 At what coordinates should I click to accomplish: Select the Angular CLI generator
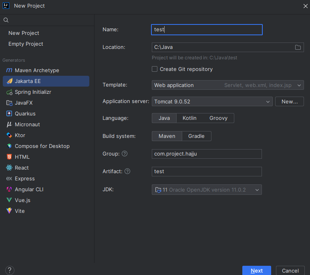[46, 189]
